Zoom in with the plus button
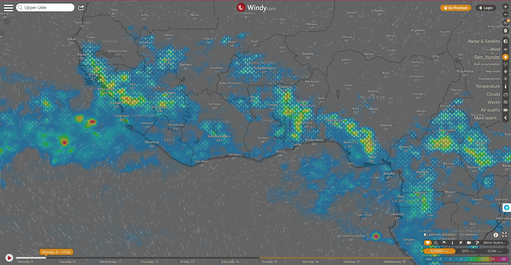The image size is (511, 265). [x=505, y=7]
